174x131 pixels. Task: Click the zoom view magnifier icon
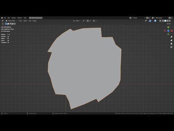click(171, 37)
